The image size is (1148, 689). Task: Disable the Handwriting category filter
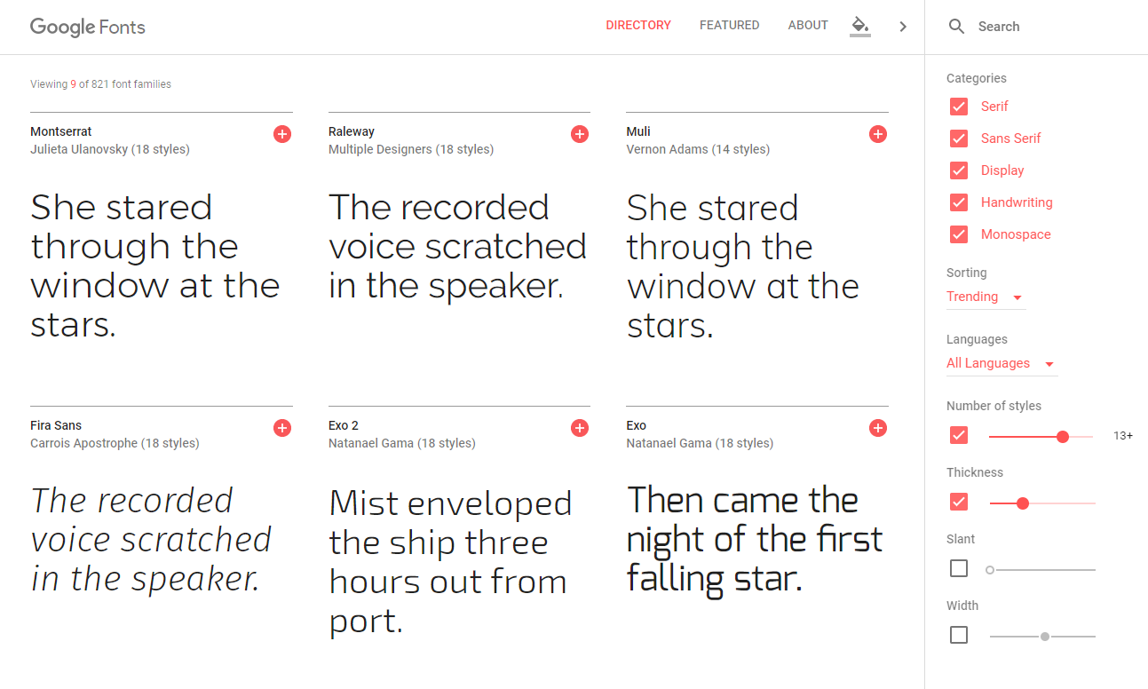click(958, 202)
